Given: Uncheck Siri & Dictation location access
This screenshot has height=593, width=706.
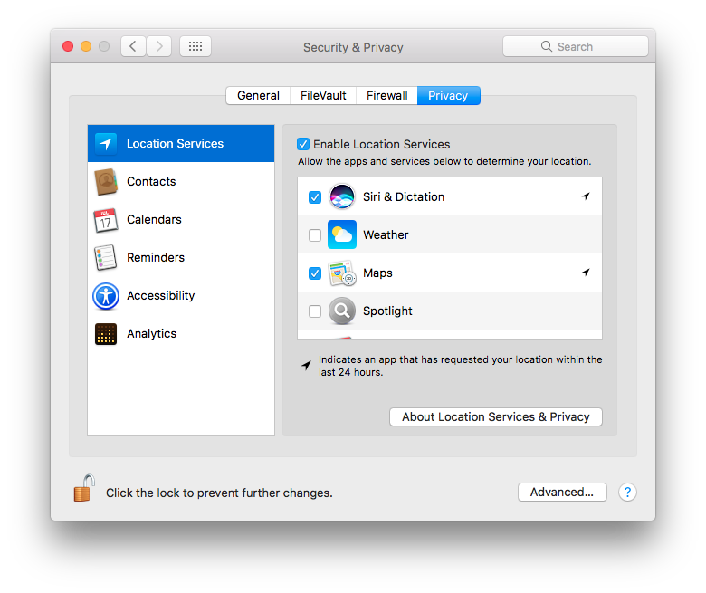Looking at the screenshot, I should pos(315,197).
